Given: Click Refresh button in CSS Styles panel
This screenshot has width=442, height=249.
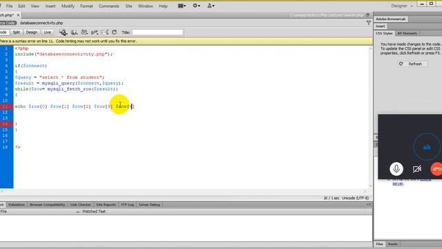Looking at the screenshot, I should 412,64.
